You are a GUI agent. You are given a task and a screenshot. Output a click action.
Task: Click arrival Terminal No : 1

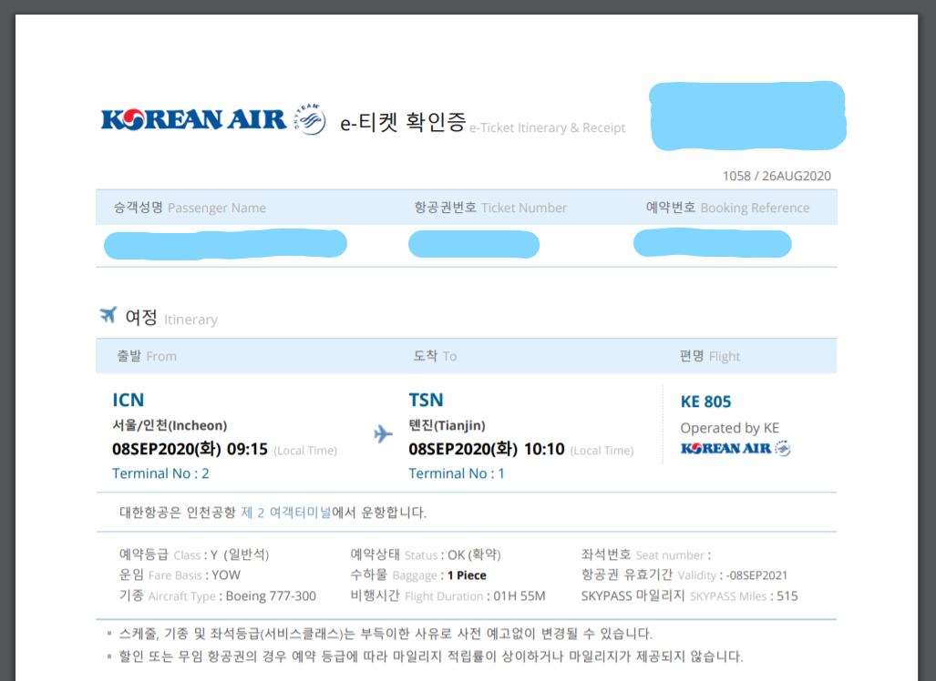pyautogui.click(x=457, y=473)
